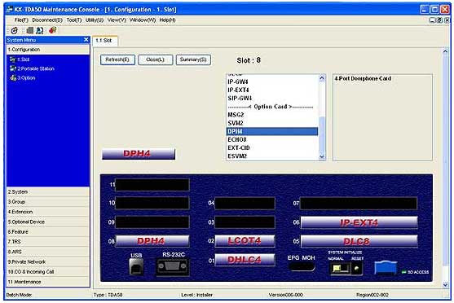Click the USB port icon
This screenshot has width=454, height=303.
(x=136, y=266)
